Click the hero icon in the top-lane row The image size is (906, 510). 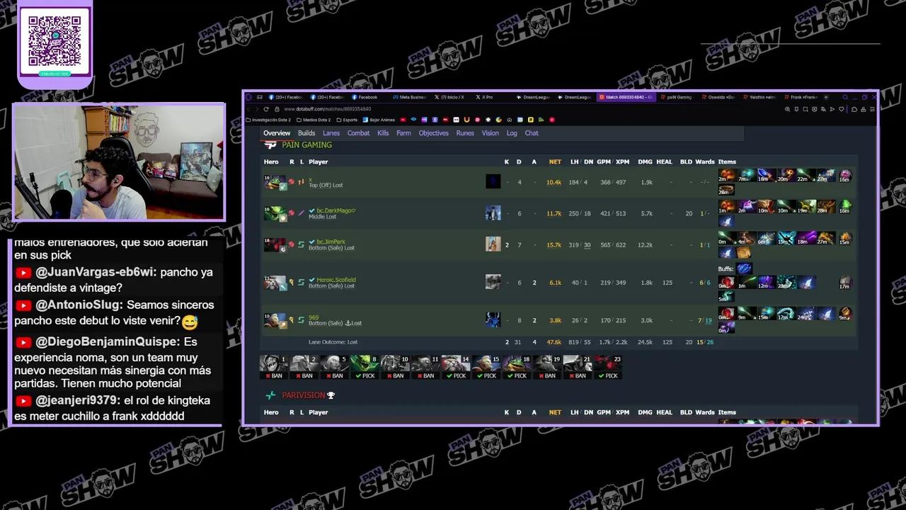tap(275, 183)
